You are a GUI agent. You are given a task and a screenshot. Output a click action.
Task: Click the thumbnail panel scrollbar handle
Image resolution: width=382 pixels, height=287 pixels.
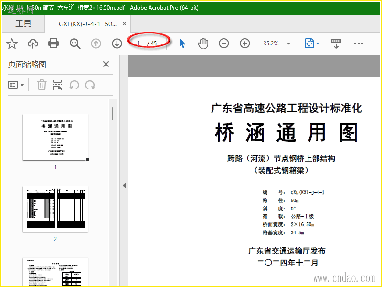(x=113, y=113)
